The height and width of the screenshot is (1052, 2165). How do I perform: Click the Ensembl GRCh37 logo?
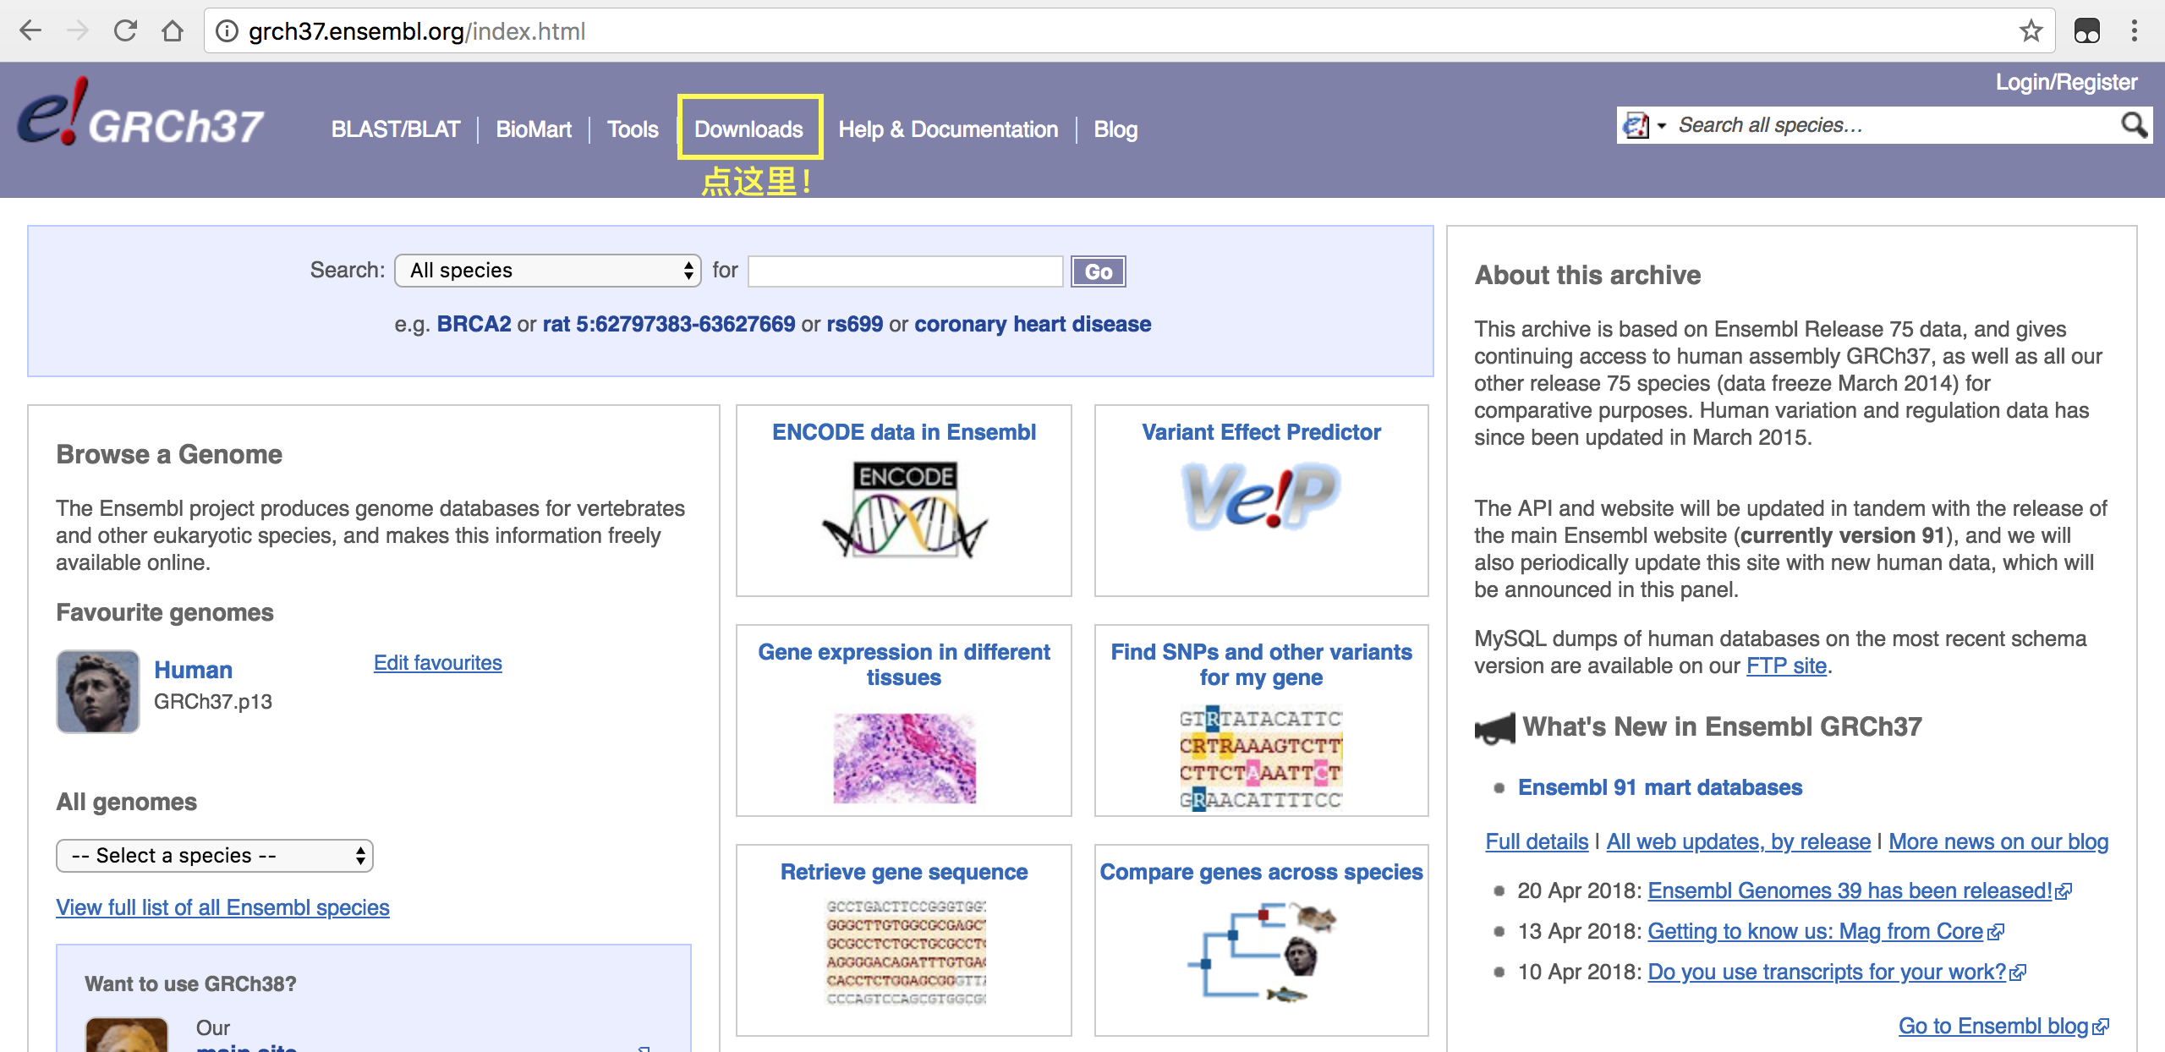140,117
